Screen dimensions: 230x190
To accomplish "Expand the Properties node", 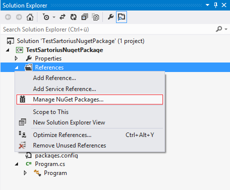I will coord(16,58).
